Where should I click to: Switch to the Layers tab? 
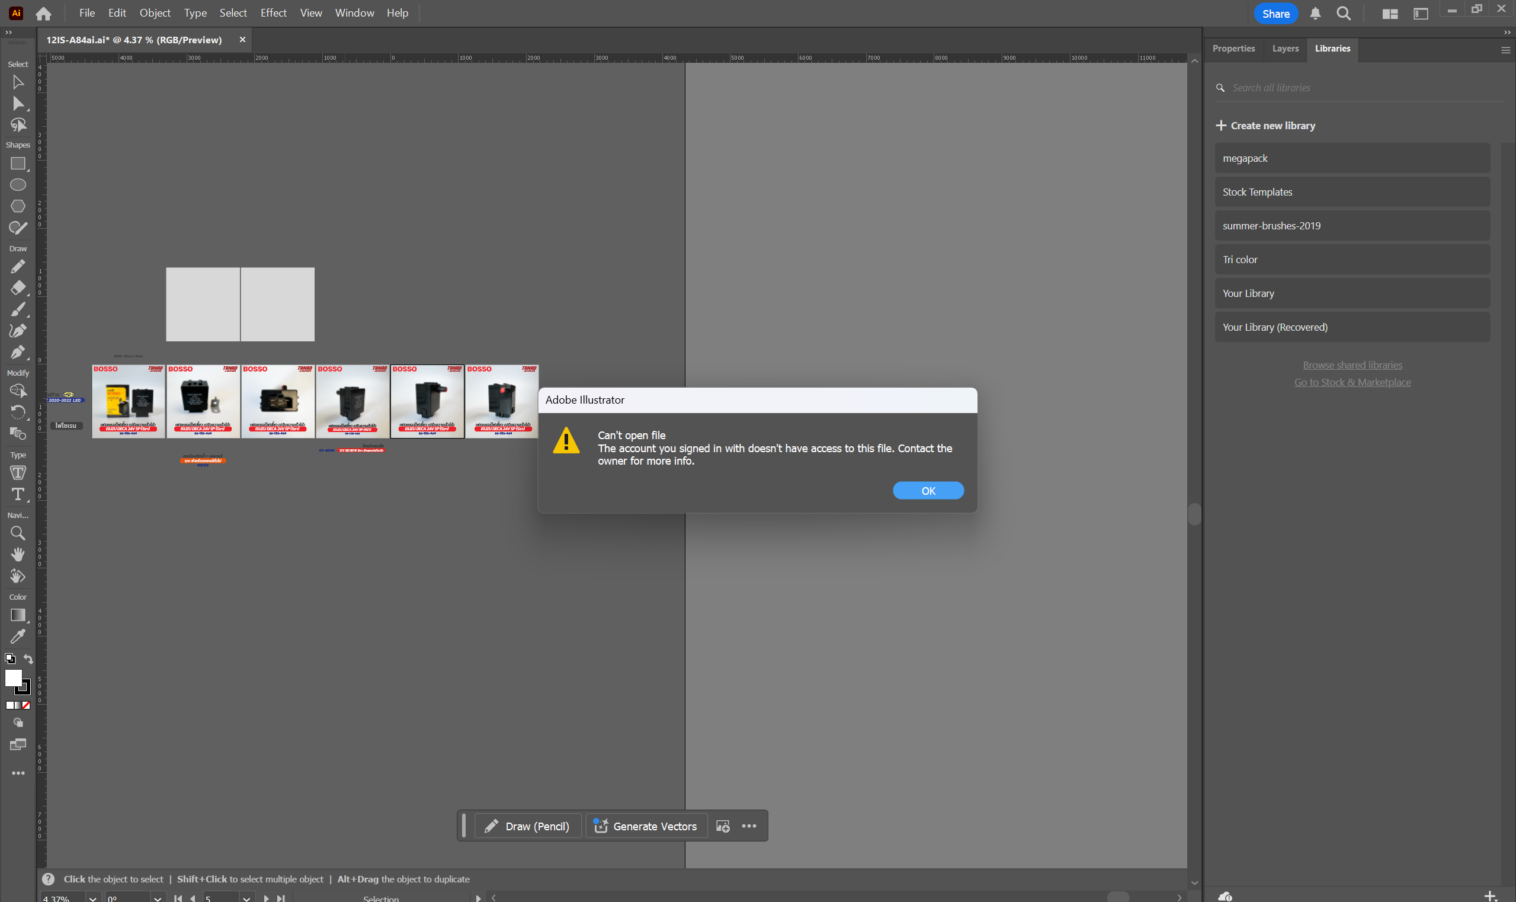click(1284, 49)
